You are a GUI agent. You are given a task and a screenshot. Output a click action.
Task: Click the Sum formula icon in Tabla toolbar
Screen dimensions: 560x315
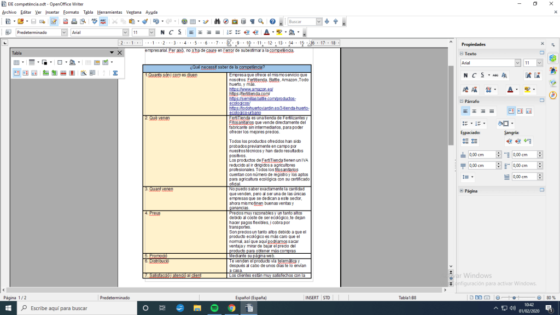pyautogui.click(x=115, y=73)
